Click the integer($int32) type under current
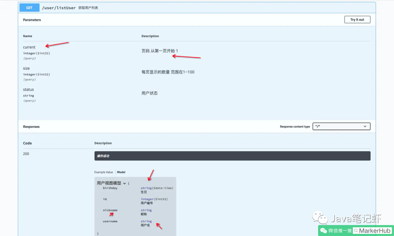 tap(36, 53)
